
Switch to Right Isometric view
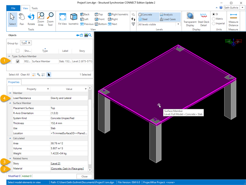click(118, 14)
